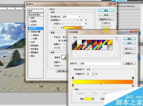Click the 不透明度 opacity slider in Layer Style
This screenshot has height=106, width=143.
click(70, 20)
